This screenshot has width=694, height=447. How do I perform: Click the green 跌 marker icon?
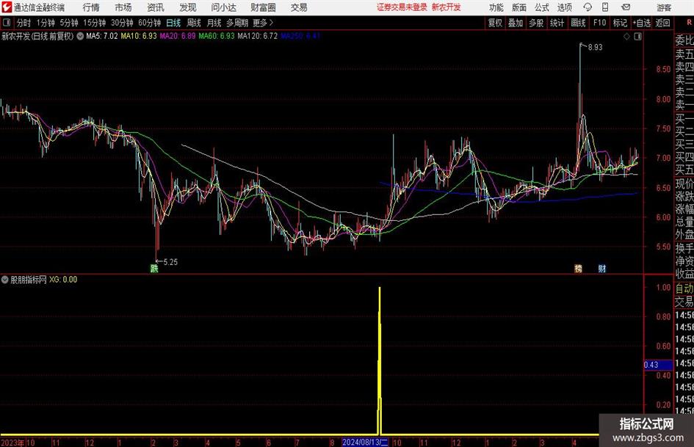(x=154, y=268)
